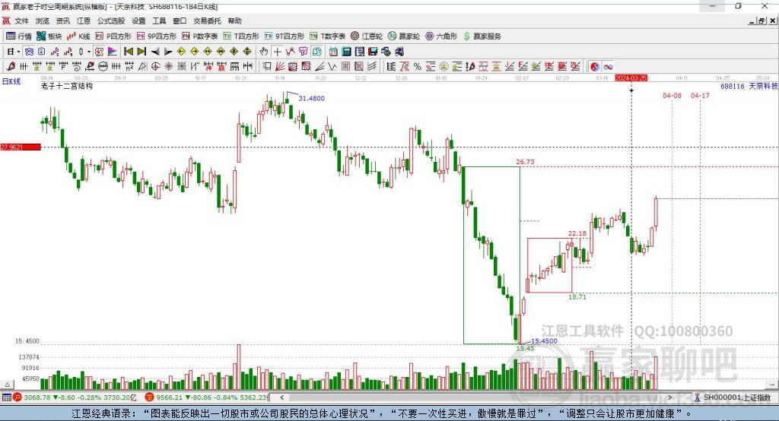Open the 窗口 menu

point(180,21)
